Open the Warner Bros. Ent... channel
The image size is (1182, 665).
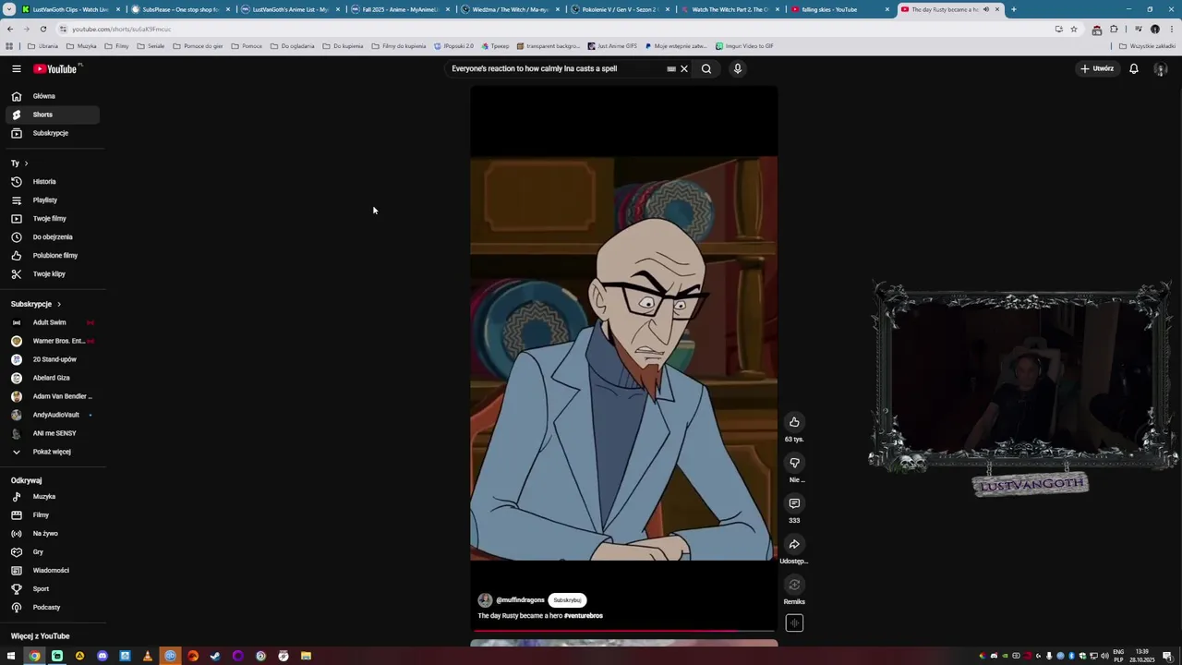52,341
